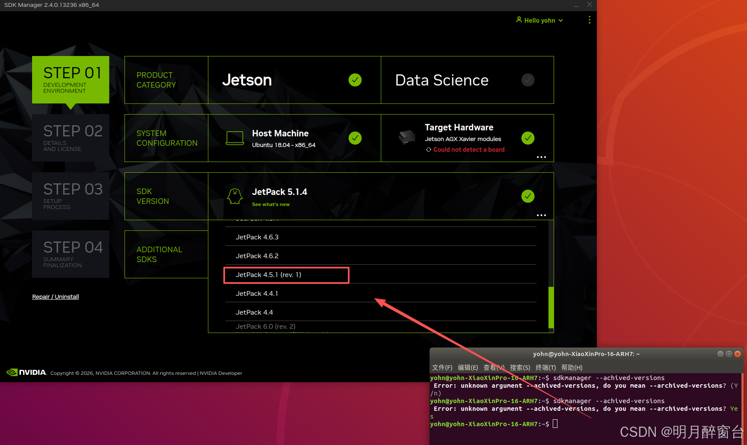Click the Could not detect a board message
The height and width of the screenshot is (445, 747).
pos(469,150)
